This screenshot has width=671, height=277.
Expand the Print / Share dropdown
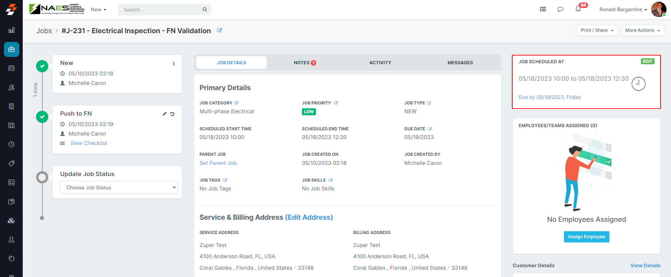point(597,30)
